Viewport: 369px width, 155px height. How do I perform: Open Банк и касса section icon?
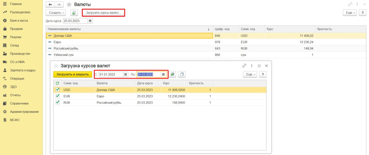tap(5, 21)
